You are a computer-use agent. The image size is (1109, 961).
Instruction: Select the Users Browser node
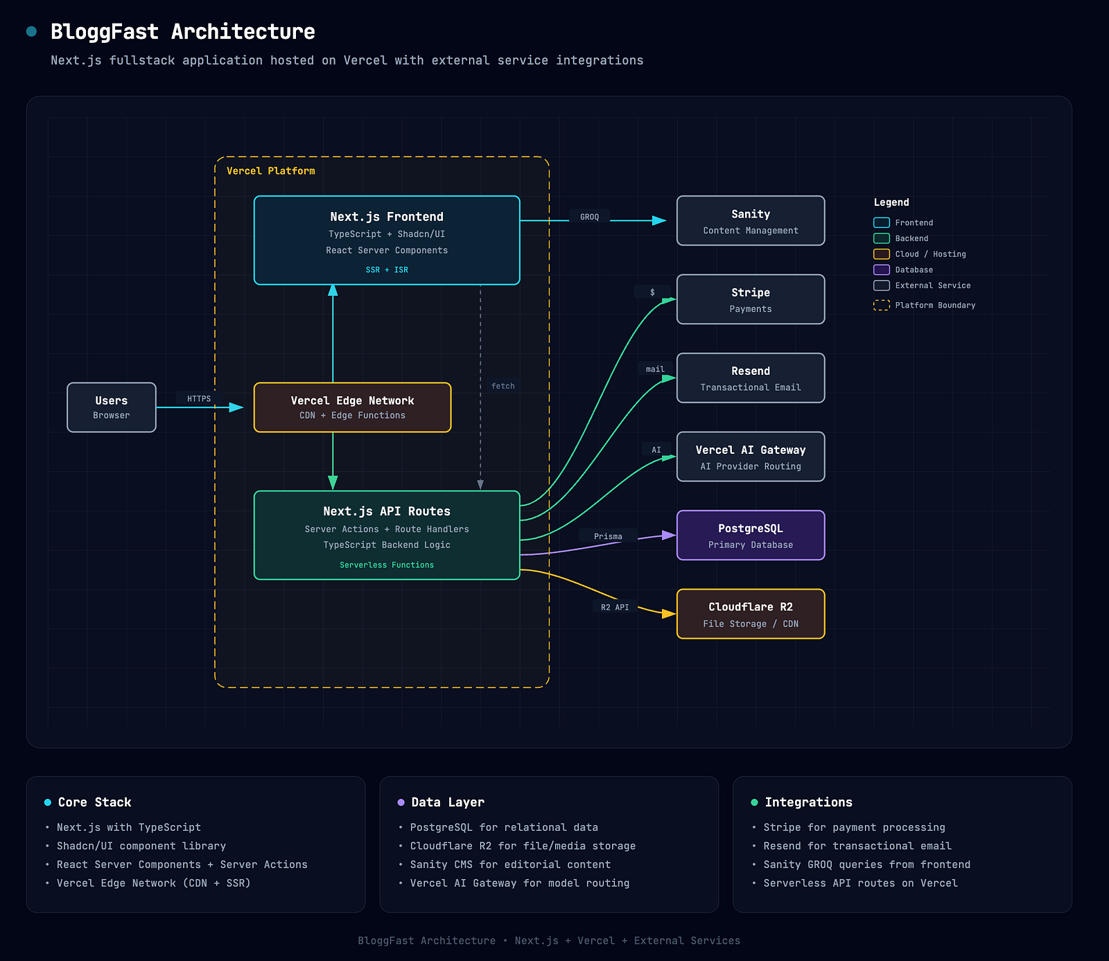[112, 407]
